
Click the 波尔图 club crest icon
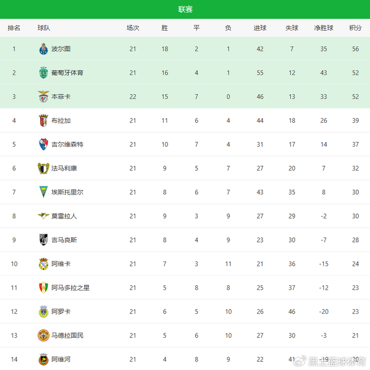coord(43,49)
